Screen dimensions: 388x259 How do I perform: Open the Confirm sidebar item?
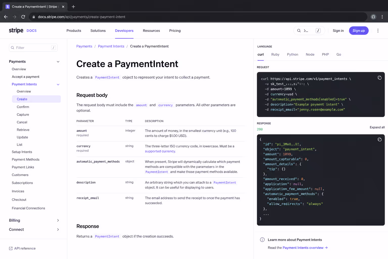coord(23,107)
